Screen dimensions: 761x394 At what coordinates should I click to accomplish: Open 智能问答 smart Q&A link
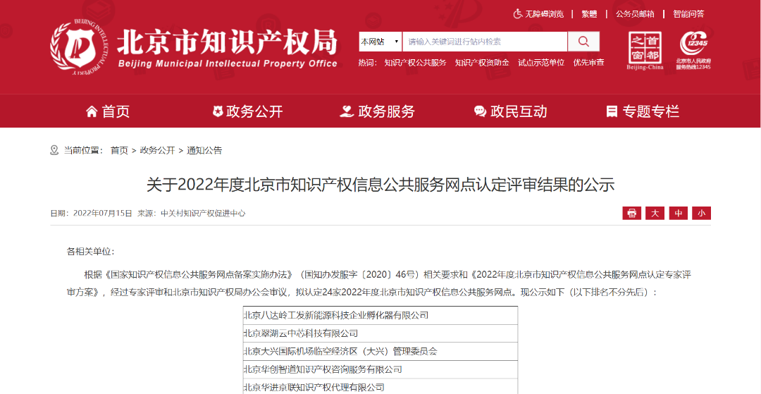pos(688,13)
